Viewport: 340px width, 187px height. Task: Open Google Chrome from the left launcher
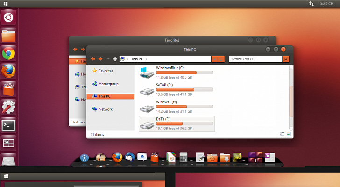pyautogui.click(x=8, y=54)
